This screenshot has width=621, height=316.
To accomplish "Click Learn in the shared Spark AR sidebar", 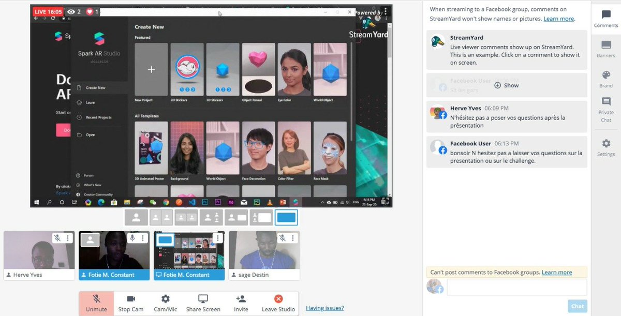I will (90, 103).
